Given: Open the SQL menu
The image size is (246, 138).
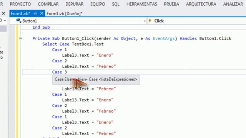Looking at the screenshot, I should coord(116,4).
